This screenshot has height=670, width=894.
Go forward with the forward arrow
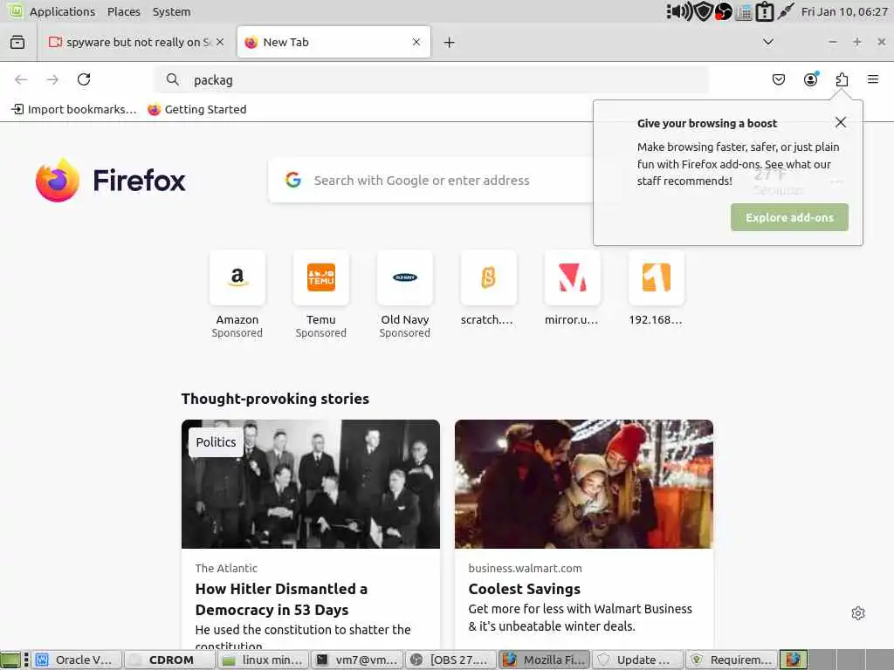point(52,79)
